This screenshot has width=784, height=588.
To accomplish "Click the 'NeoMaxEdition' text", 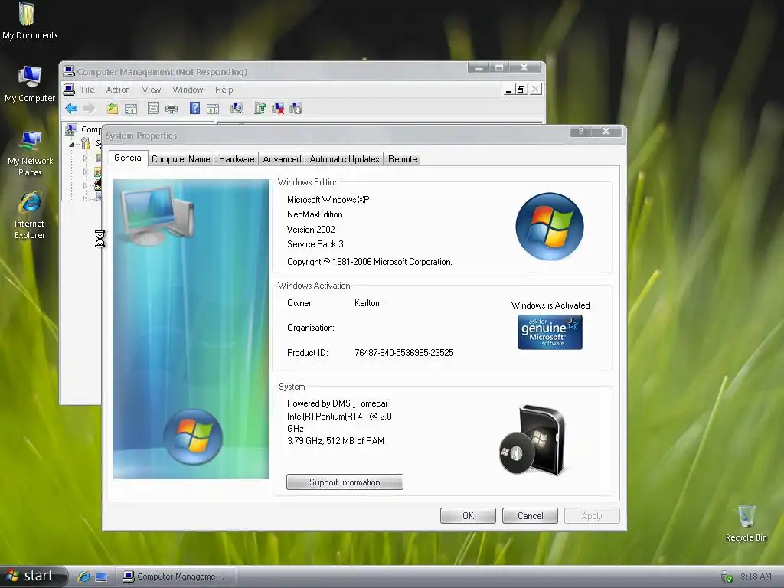I will tap(315, 214).
